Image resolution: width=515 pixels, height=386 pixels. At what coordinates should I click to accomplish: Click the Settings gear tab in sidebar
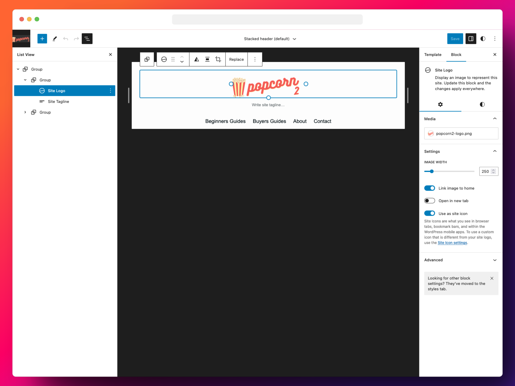pos(440,105)
